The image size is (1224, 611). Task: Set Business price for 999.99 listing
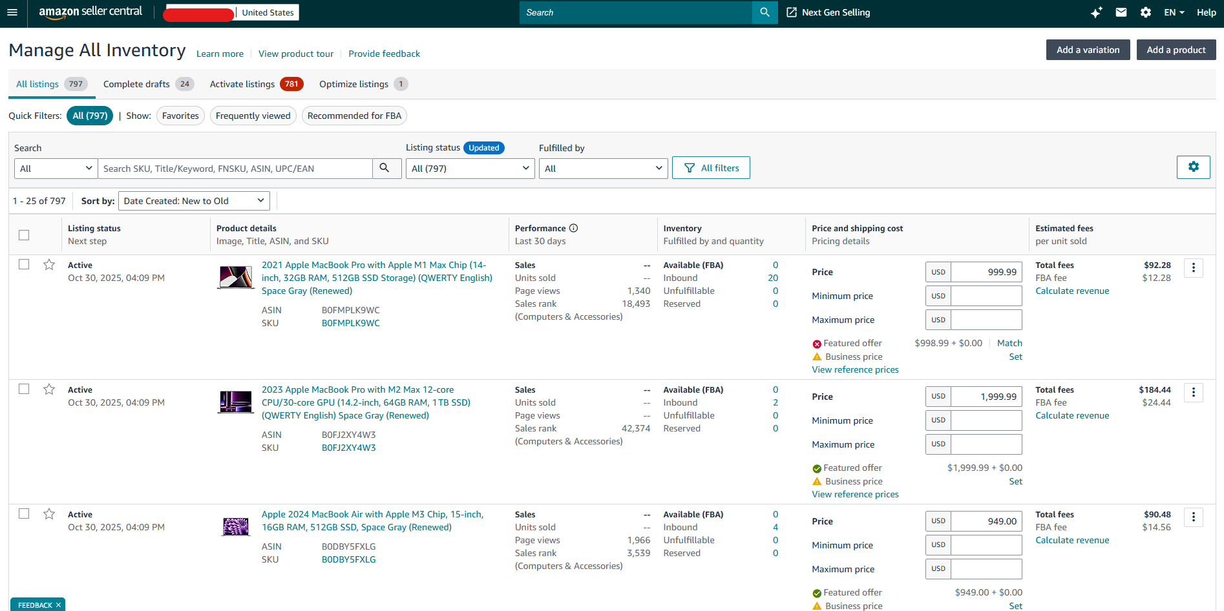tap(1015, 357)
